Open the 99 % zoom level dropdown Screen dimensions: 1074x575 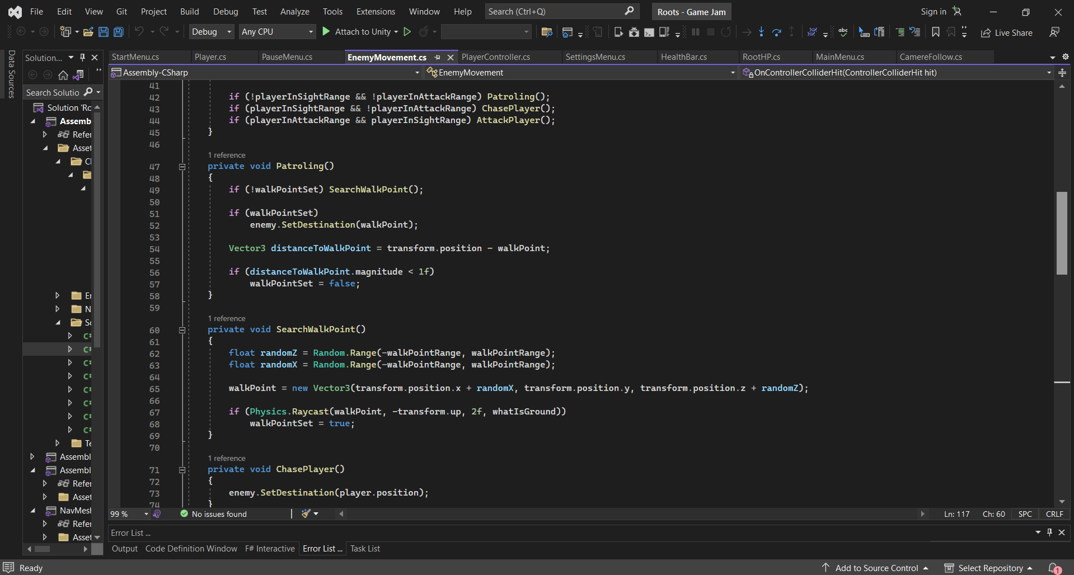click(x=130, y=513)
